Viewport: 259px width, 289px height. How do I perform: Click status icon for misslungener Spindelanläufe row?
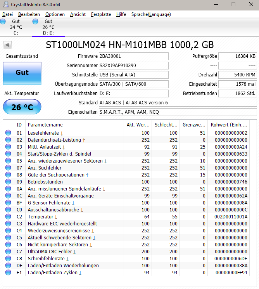pos(8,189)
